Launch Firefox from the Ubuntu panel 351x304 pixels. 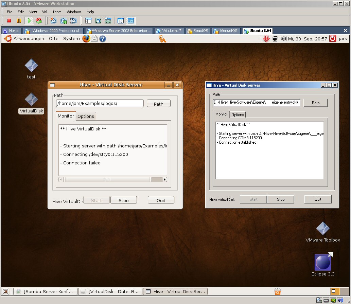click(86, 39)
